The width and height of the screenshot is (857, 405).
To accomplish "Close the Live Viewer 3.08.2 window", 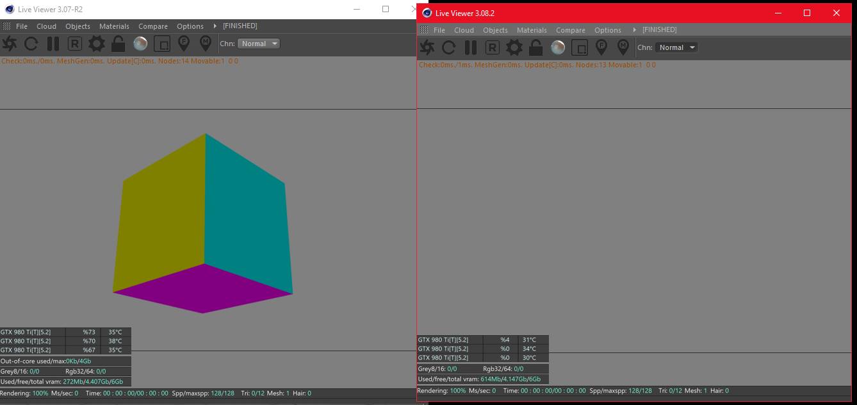I will [x=837, y=13].
